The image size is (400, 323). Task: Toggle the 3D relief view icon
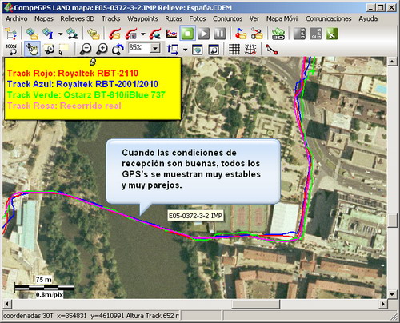[278, 34]
